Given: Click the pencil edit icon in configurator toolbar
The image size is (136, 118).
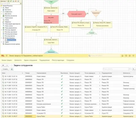Looking at the screenshot, I should (x=11, y=1).
